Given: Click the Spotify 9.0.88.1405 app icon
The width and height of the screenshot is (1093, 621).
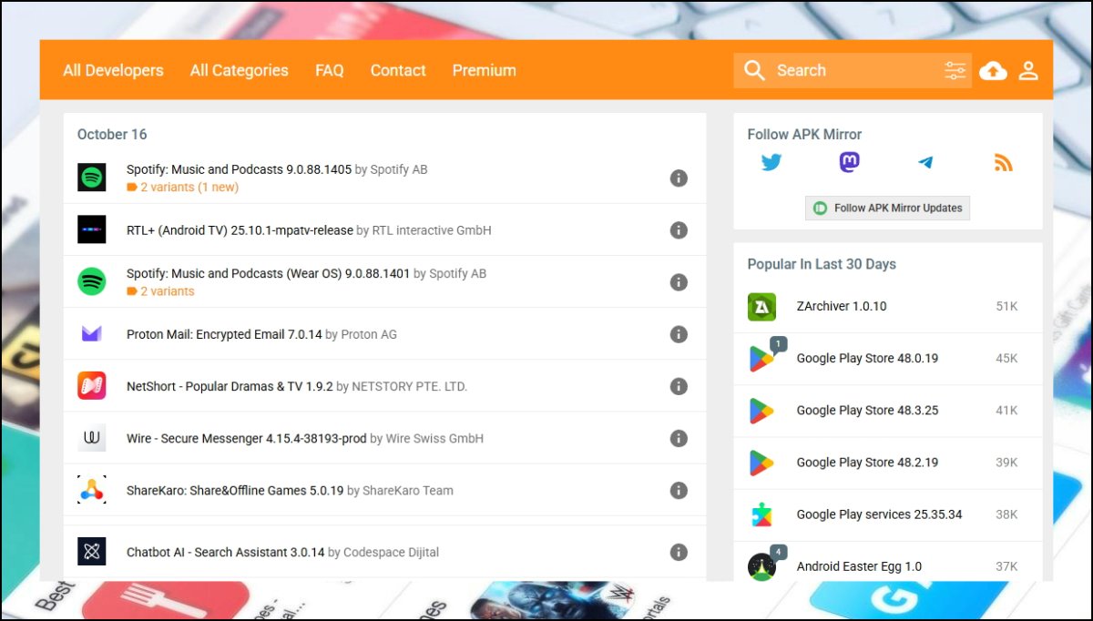Looking at the screenshot, I should click(x=91, y=178).
